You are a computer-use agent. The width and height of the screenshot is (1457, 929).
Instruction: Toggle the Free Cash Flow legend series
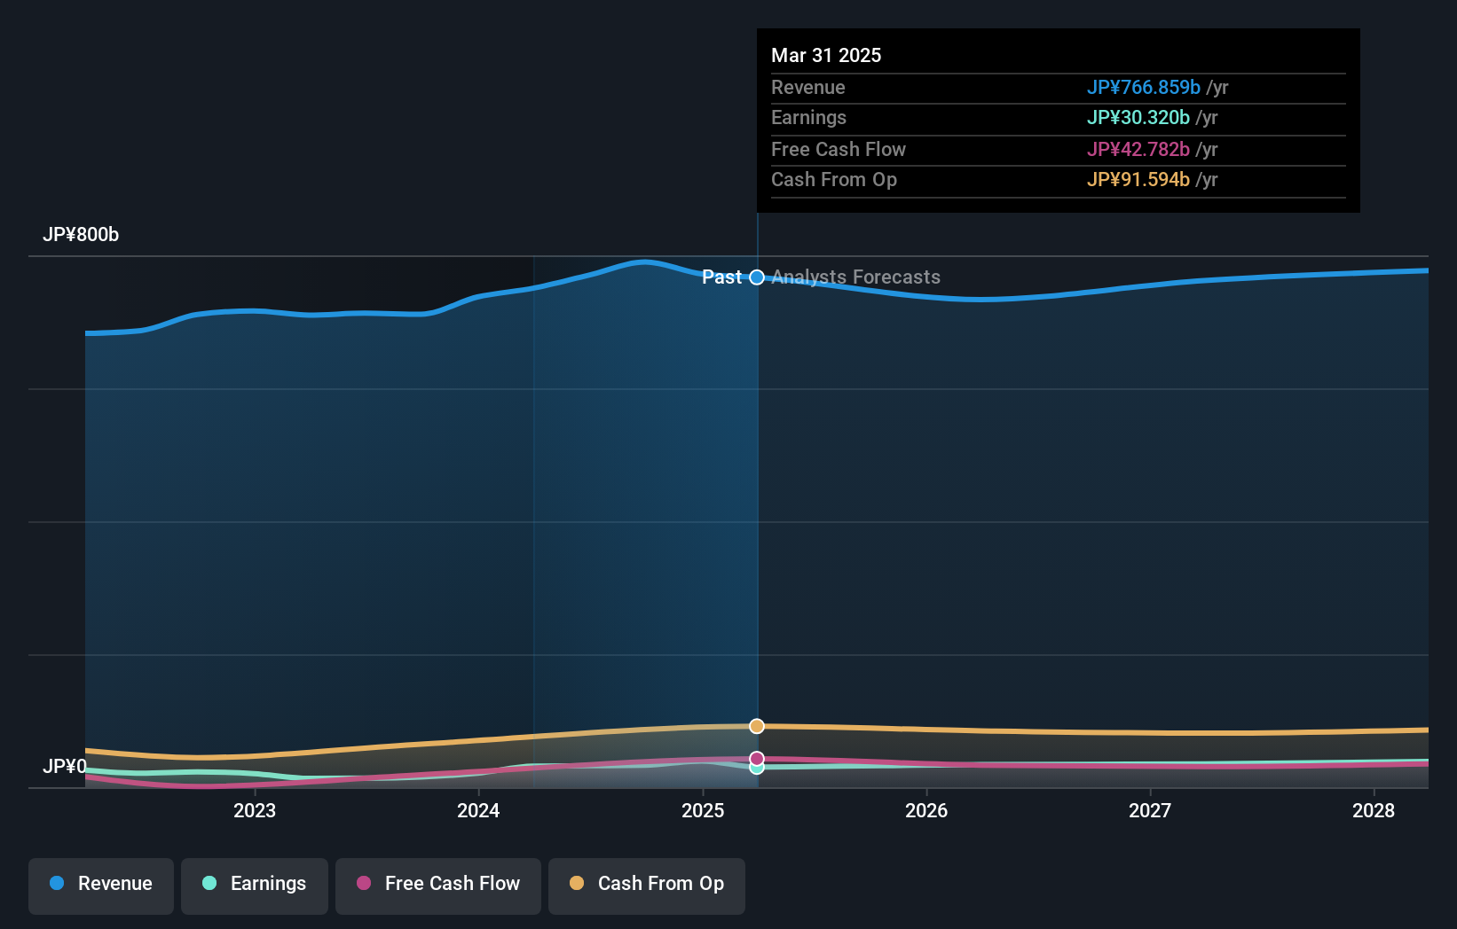tap(438, 886)
